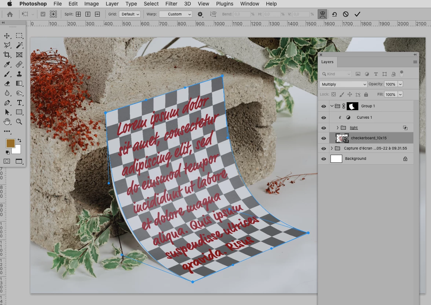Open the Layer menu

coord(112,4)
